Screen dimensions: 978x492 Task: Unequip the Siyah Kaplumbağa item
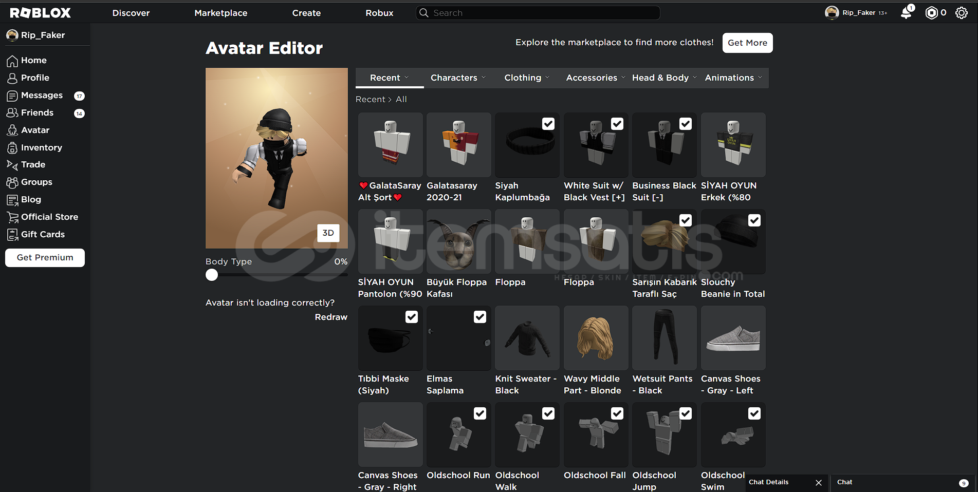[x=548, y=124]
